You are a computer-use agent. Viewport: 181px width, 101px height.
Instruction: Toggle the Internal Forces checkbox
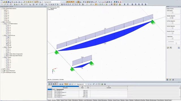coord(5,36)
